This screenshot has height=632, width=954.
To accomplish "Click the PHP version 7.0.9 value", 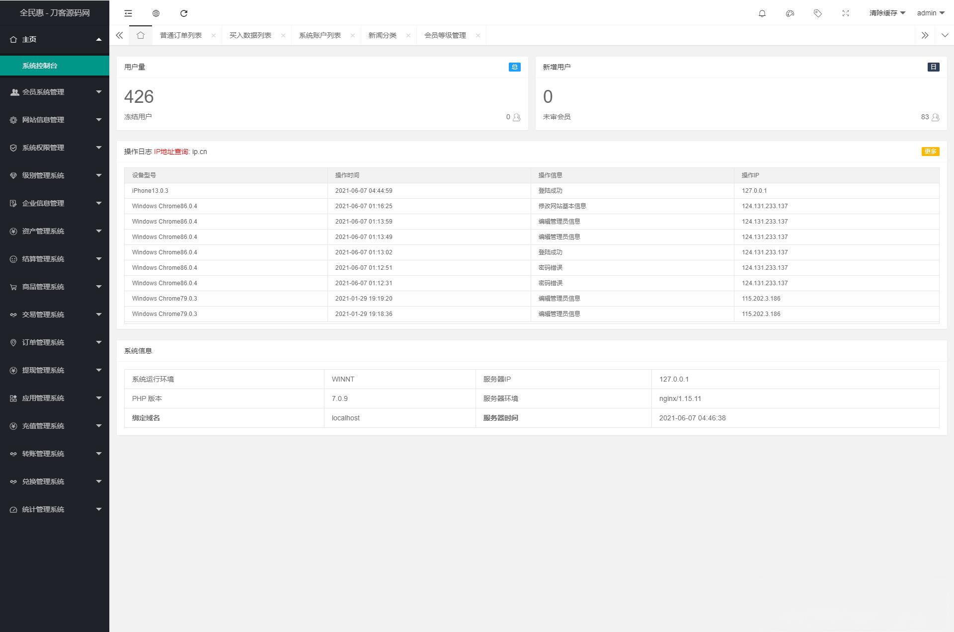I will tap(340, 398).
